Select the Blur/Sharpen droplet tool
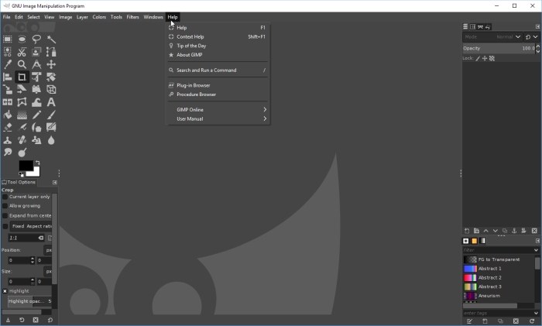Screen dimensions: 542x326 point(51,140)
